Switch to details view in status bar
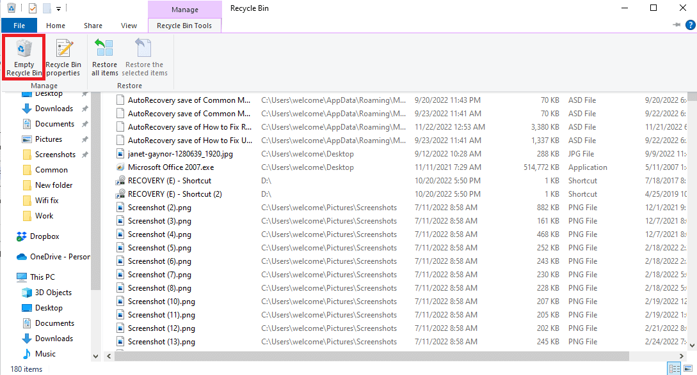697x375 pixels. click(x=674, y=369)
